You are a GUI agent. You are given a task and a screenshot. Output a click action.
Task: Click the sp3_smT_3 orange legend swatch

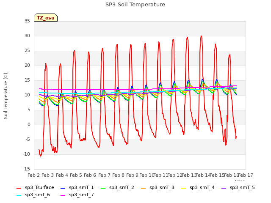coord(144,188)
